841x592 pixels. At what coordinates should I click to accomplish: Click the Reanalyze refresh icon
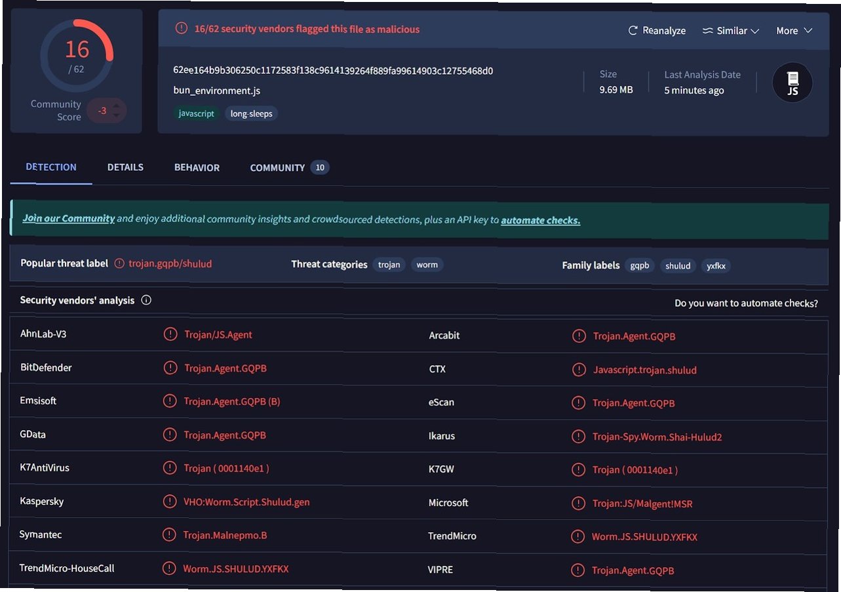633,31
